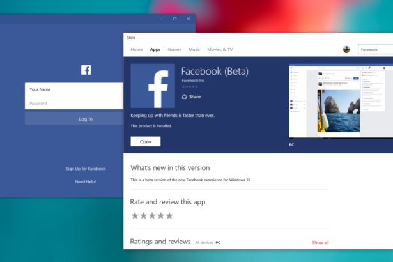Click the Share icon under Facebook Inc
The width and height of the screenshot is (393, 262).
[x=185, y=97]
